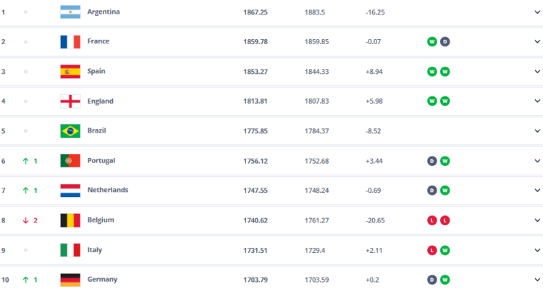Click the Spain flag icon

click(70, 72)
